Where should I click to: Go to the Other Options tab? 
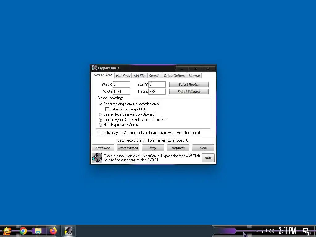tap(174, 76)
